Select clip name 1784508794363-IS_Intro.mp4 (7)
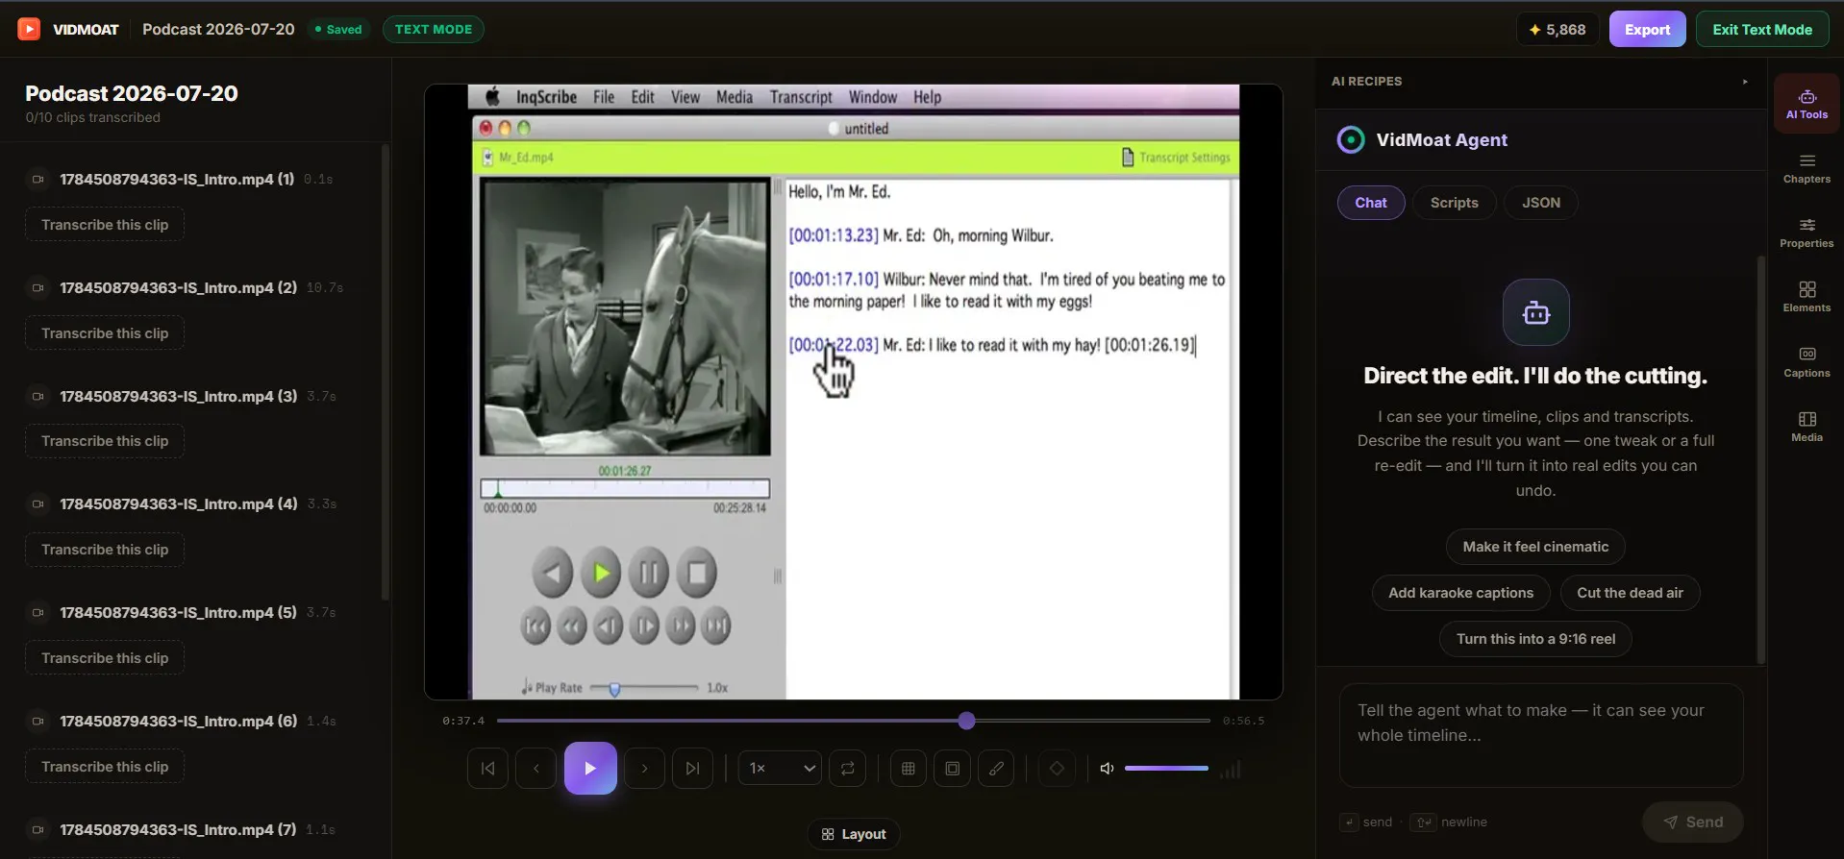Viewport: 1844px width, 859px height. [x=178, y=829]
